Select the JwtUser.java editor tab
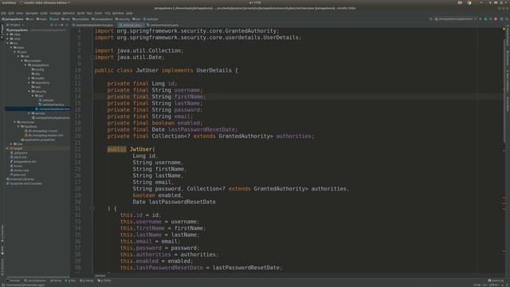 tap(131, 25)
